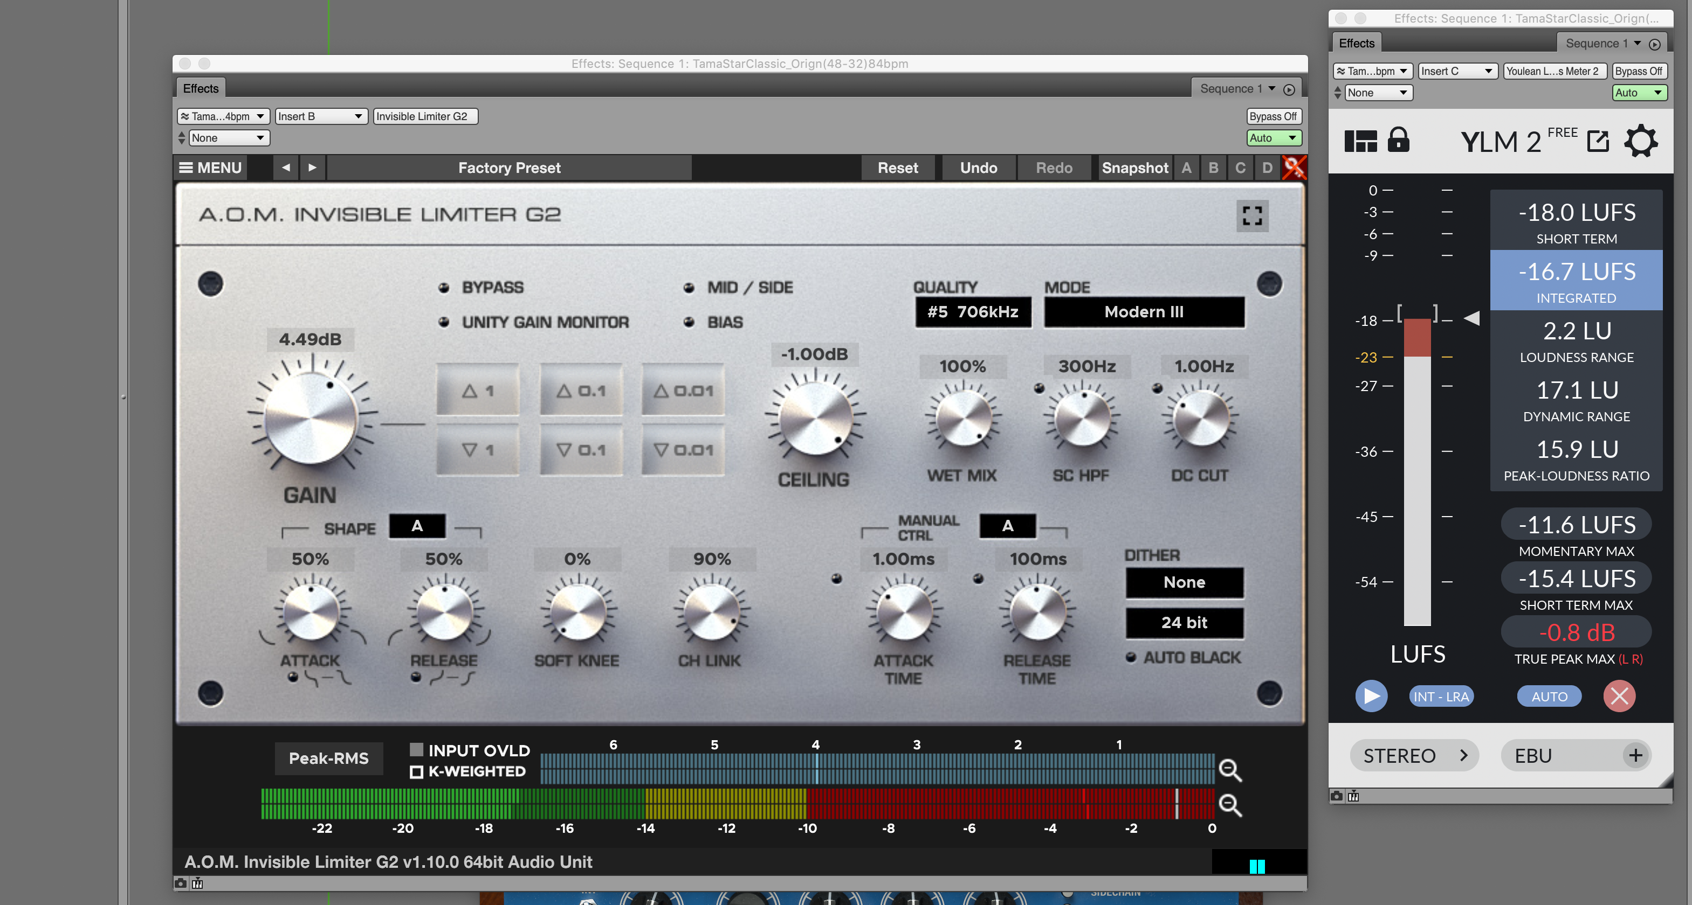Increase gain by 0.1 dB button

pyautogui.click(x=581, y=391)
